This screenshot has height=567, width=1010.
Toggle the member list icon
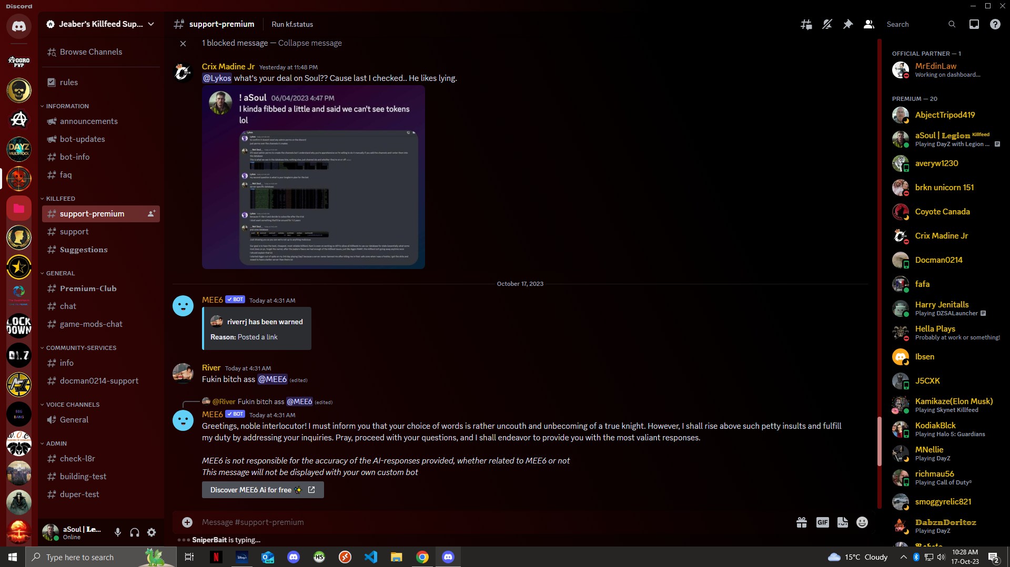(868, 24)
